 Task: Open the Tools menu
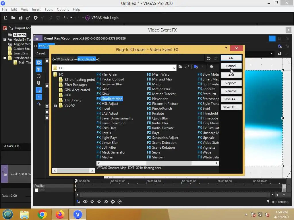click(x=49, y=9)
